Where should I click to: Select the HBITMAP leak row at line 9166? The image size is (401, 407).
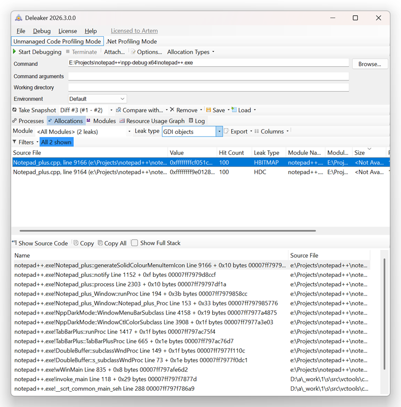pos(200,163)
